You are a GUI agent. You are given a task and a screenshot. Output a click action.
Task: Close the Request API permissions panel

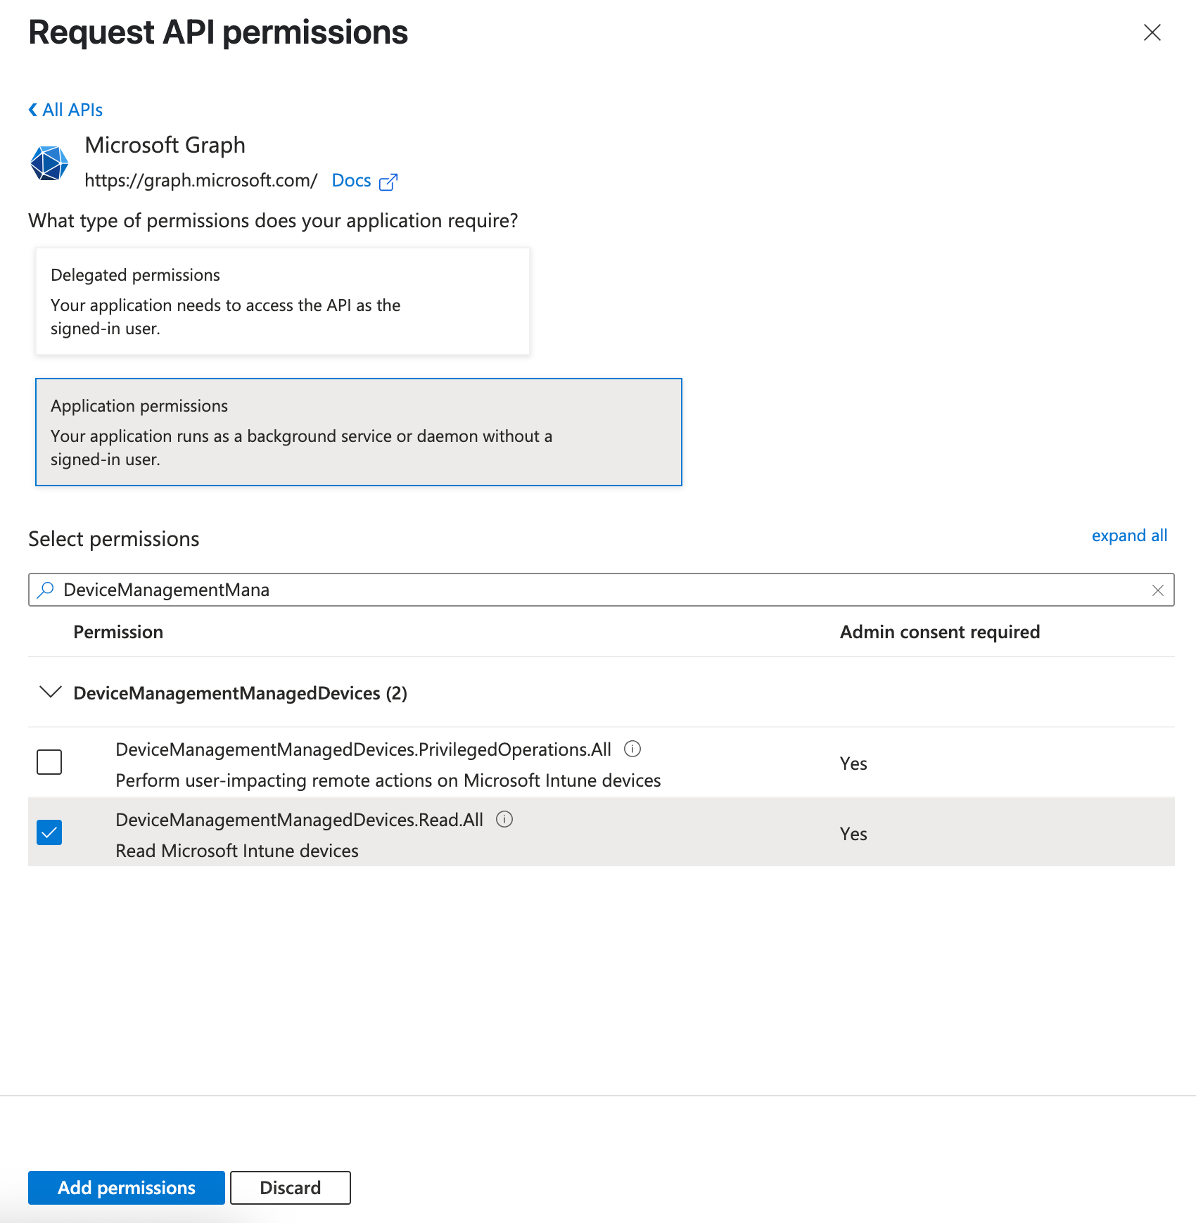1152,33
